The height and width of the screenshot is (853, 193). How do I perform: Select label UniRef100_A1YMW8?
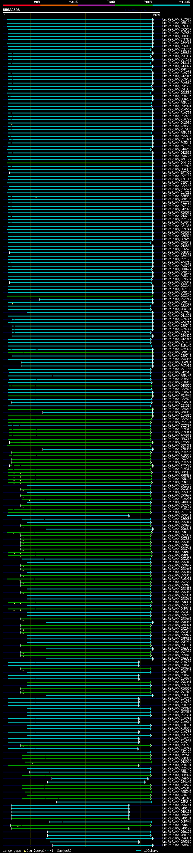(x=177, y=312)
